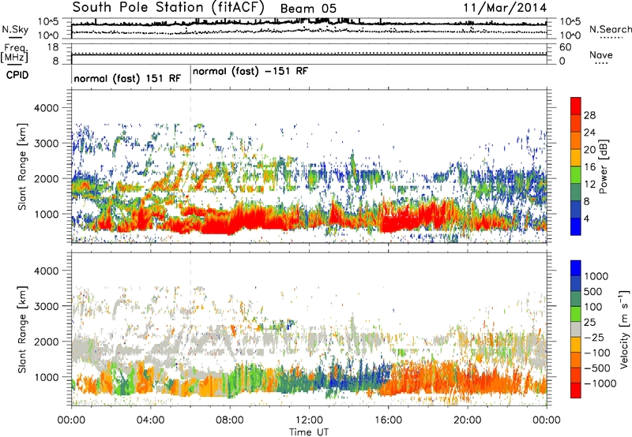Click the 'N.Search' legend label
This screenshot has width=632, height=437.
click(610, 29)
